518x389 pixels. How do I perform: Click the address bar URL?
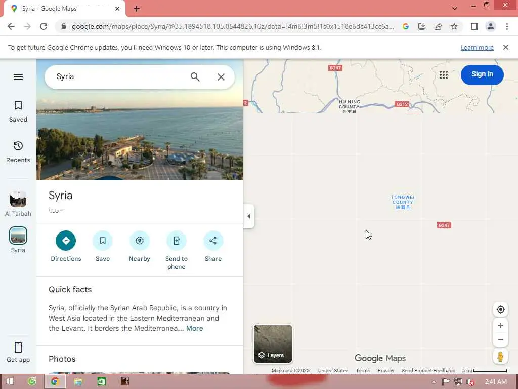click(x=233, y=26)
